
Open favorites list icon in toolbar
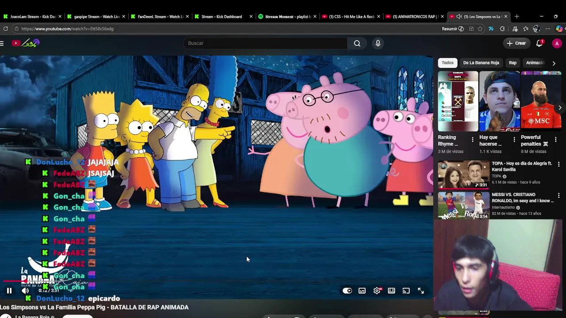pyautogui.click(x=526, y=29)
